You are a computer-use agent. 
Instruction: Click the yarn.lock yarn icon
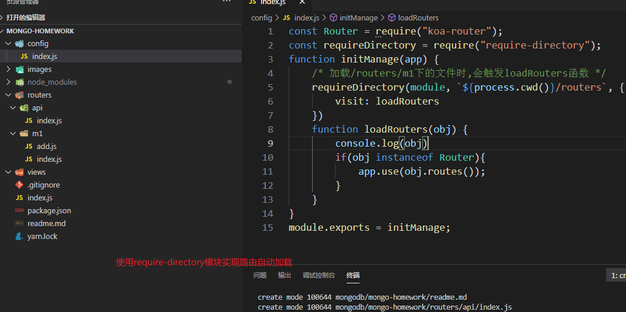tap(19, 236)
